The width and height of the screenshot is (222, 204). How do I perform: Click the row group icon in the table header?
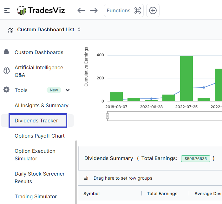[x=86, y=178]
